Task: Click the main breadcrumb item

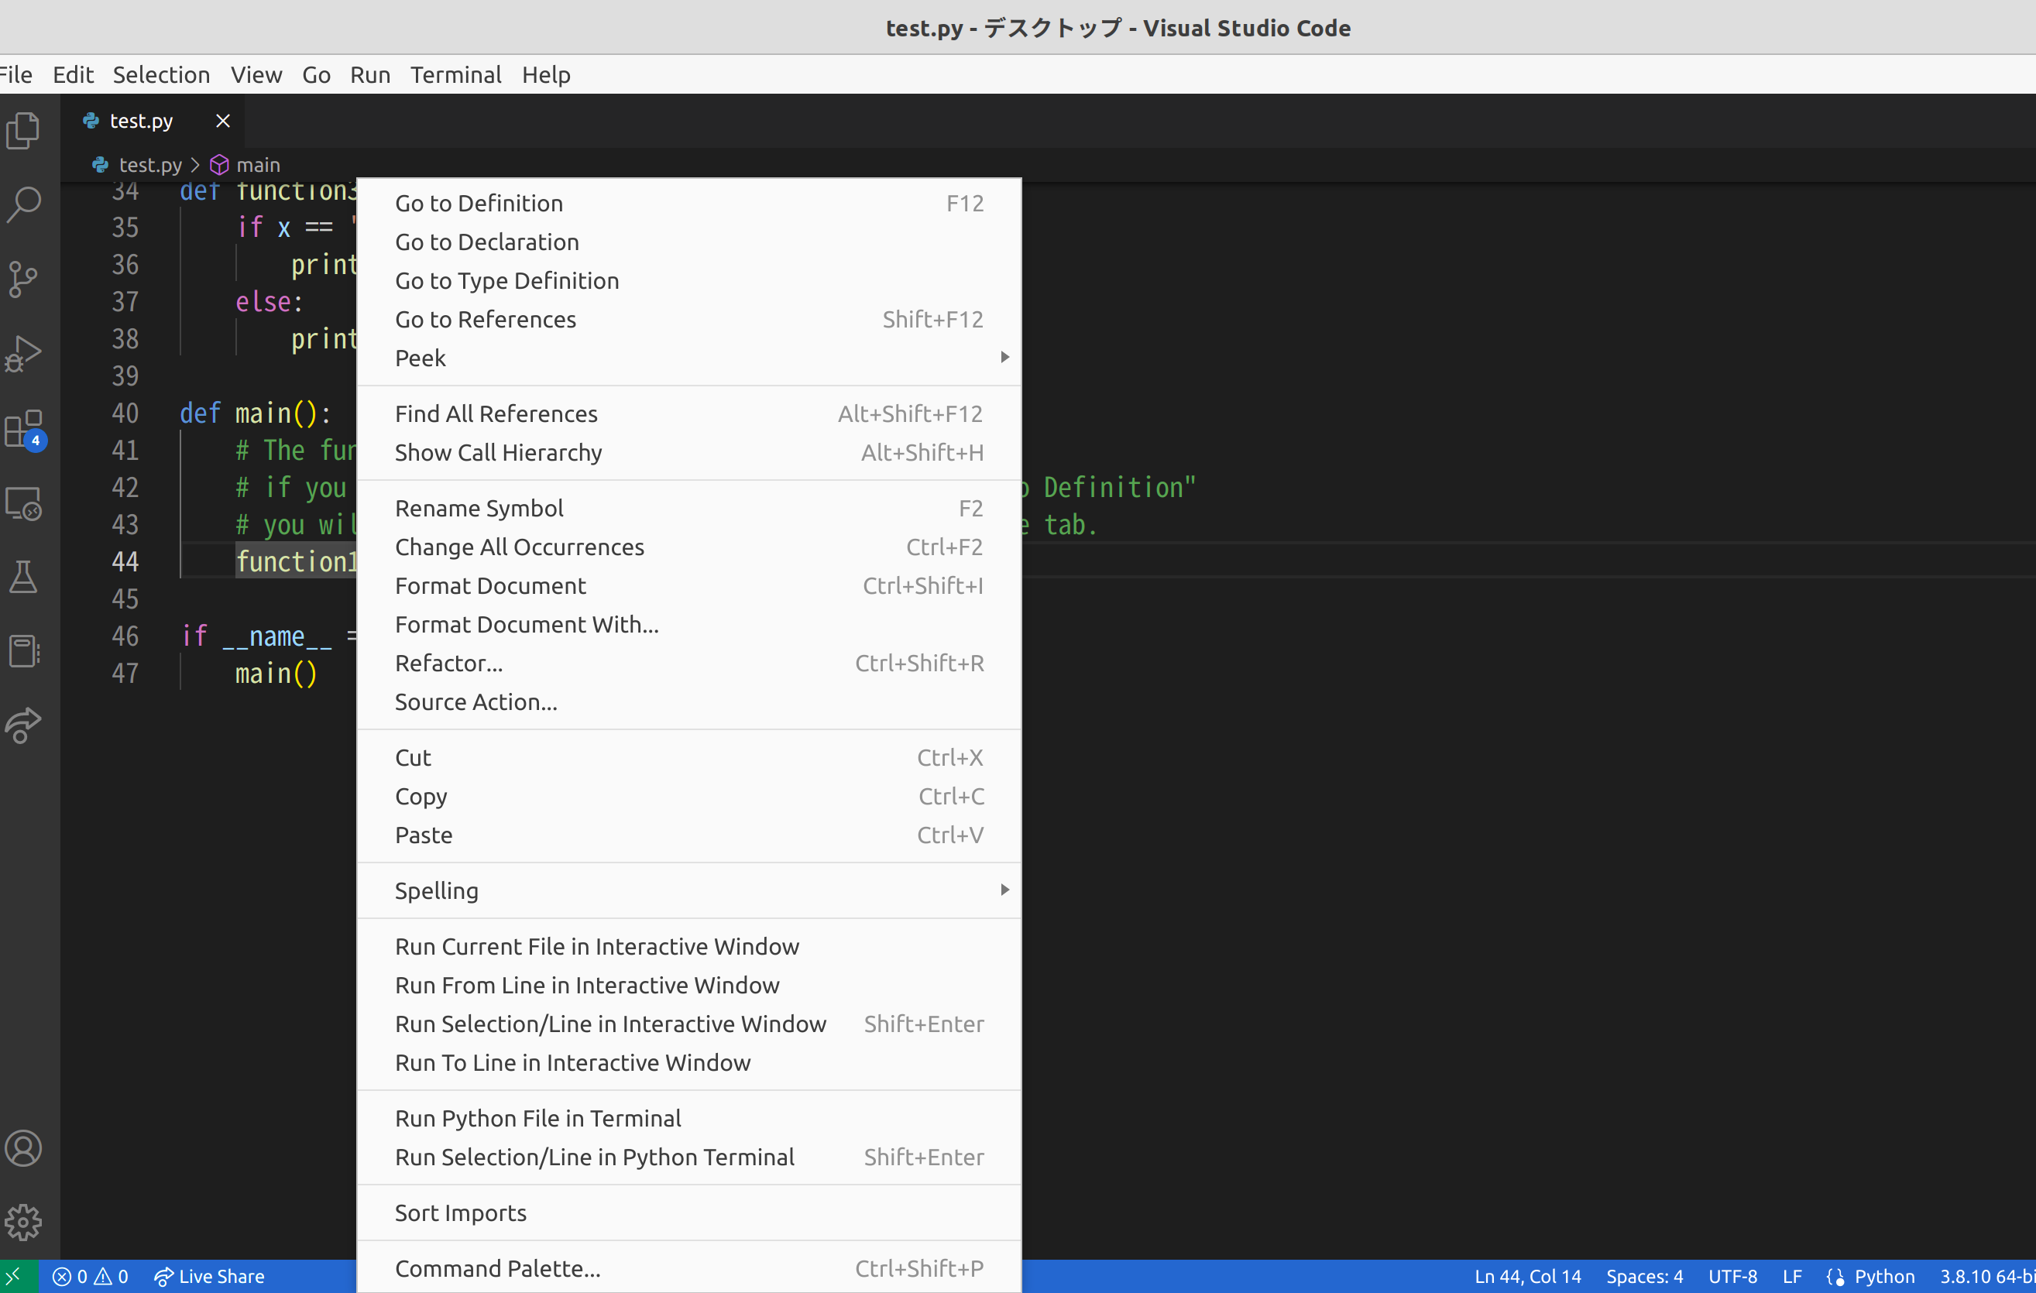Action: (257, 165)
